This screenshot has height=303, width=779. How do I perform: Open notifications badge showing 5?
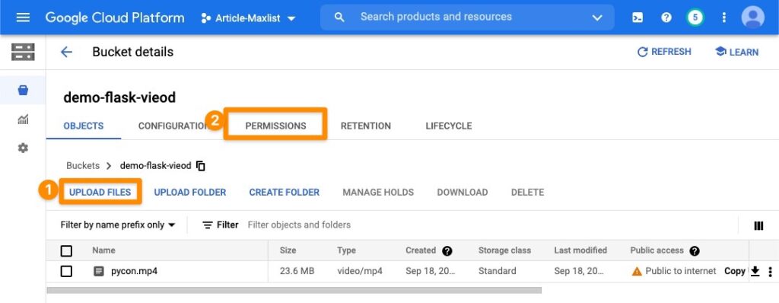[x=695, y=18]
